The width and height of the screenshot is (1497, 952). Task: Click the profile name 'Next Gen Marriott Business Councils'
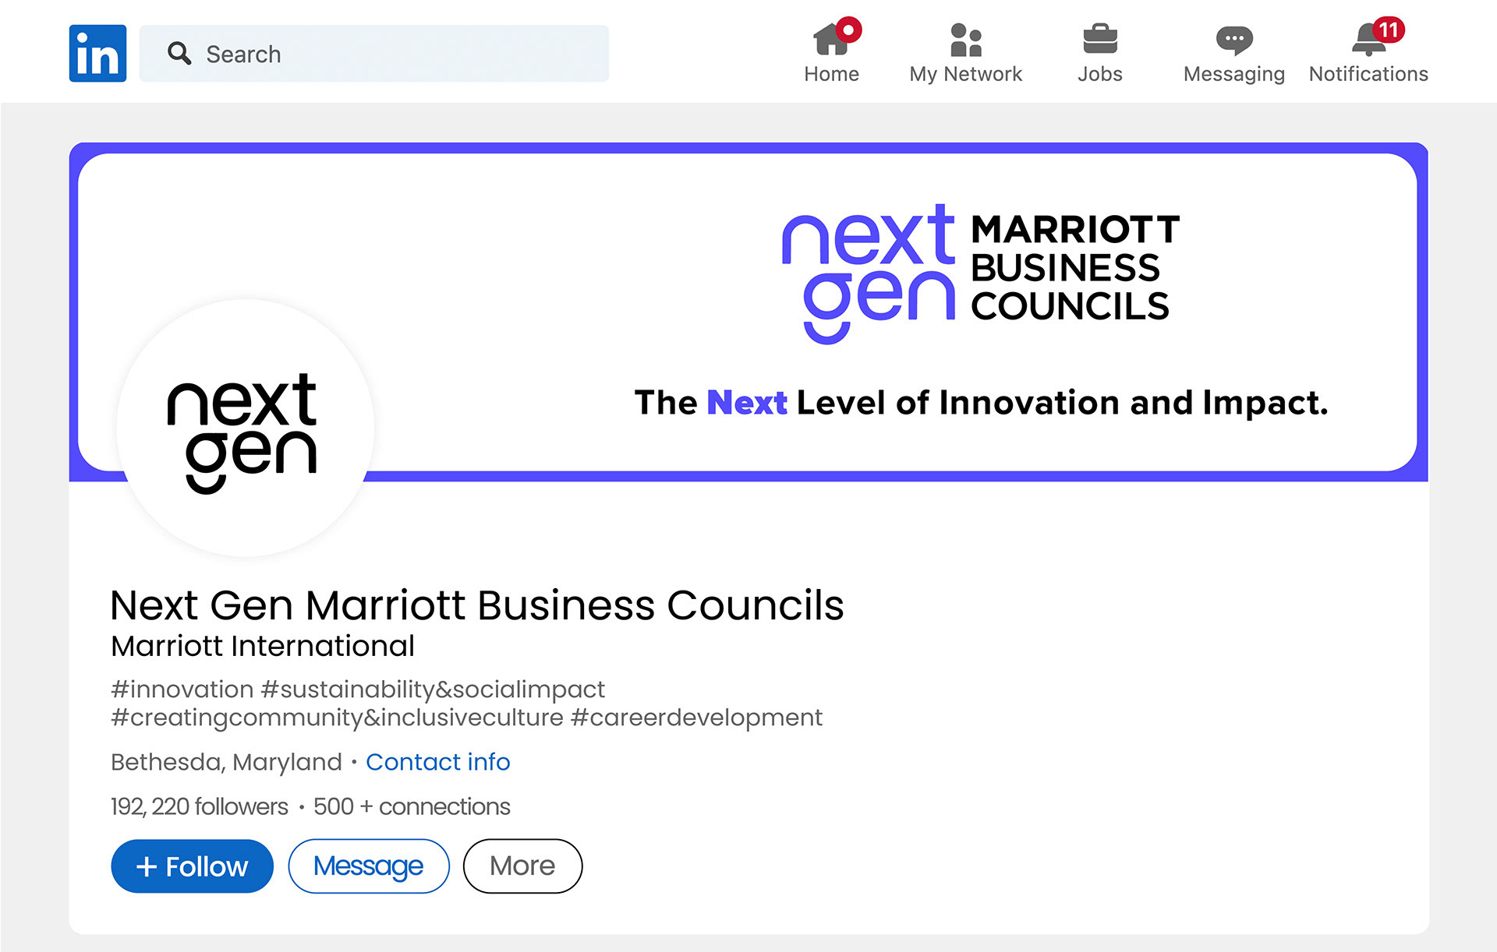477,605
